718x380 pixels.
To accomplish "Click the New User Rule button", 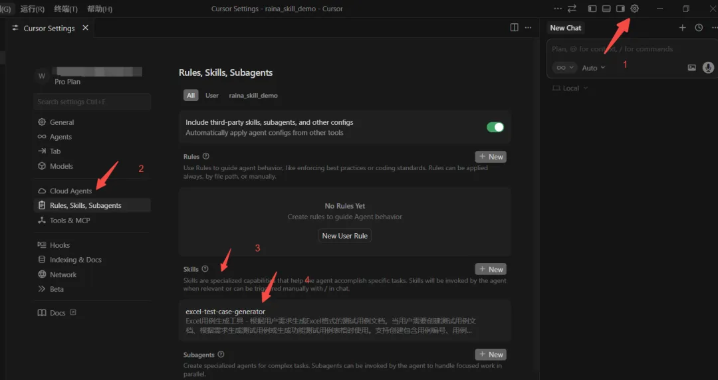I will pos(345,236).
